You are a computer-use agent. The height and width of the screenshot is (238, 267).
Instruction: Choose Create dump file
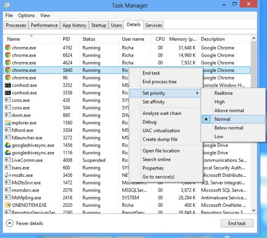coord(165,139)
